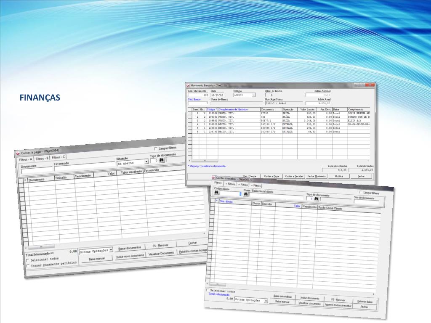The image size is (431, 323).
Task: Click Contas a Receber button in Movimento Bancário
Action: pyautogui.click(x=294, y=176)
